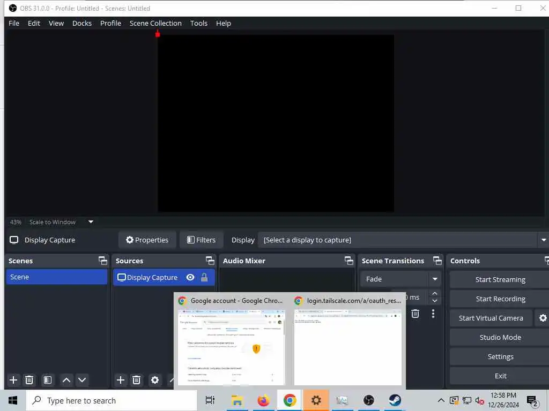Open the Edit menu
Viewport: 549px width, 411px height.
(34, 23)
